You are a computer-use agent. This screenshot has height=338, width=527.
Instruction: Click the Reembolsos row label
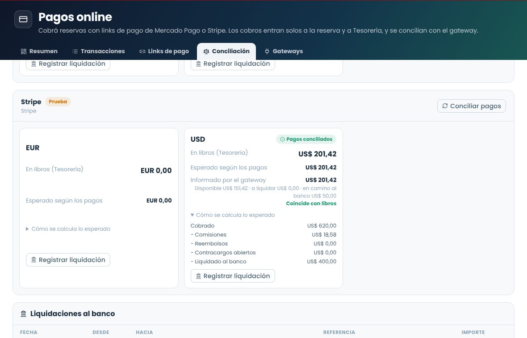209,244
